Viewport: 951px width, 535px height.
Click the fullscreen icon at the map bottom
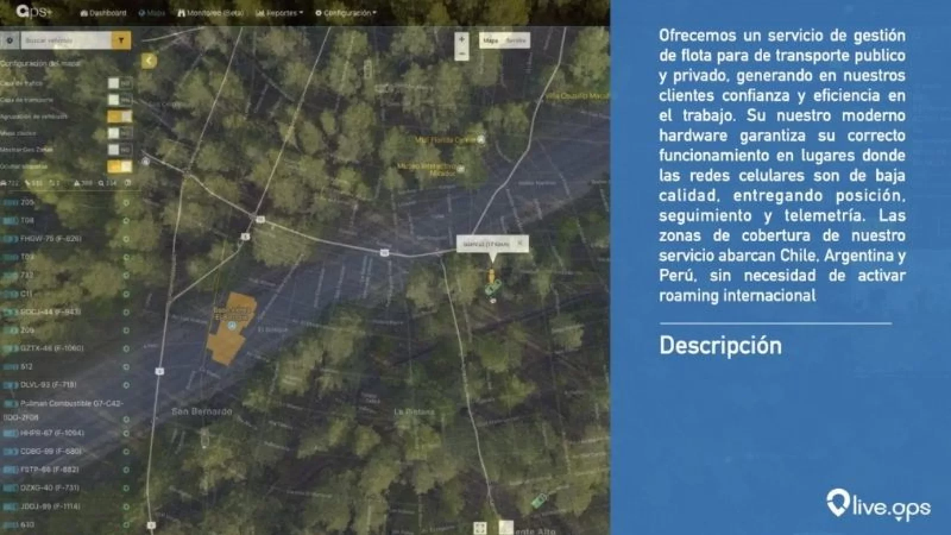click(x=480, y=527)
